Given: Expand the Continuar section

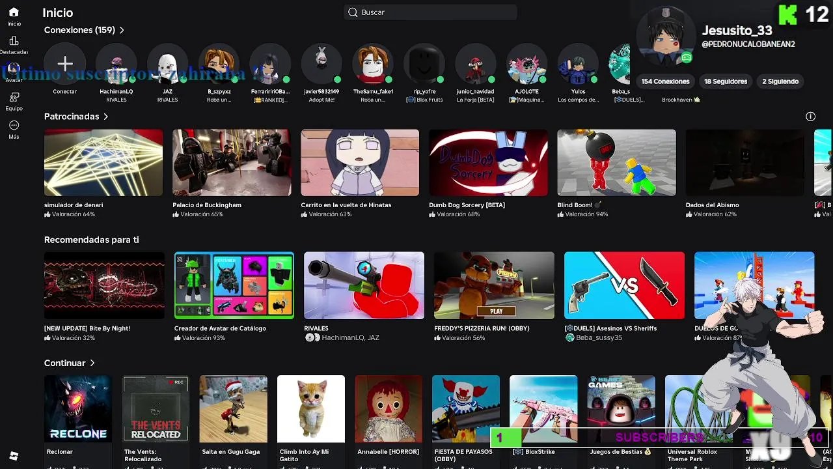Looking at the screenshot, I should pos(70,363).
